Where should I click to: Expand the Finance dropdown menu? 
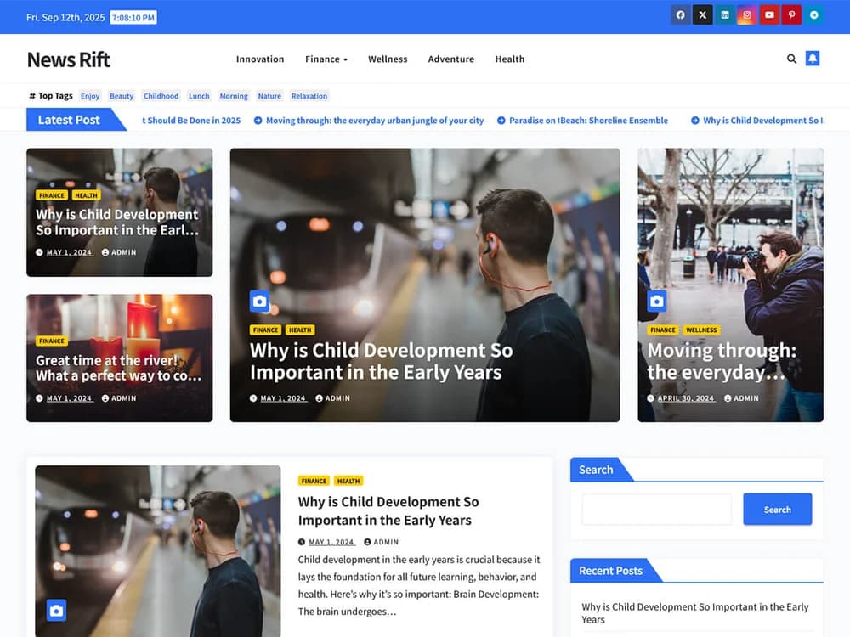[326, 59]
